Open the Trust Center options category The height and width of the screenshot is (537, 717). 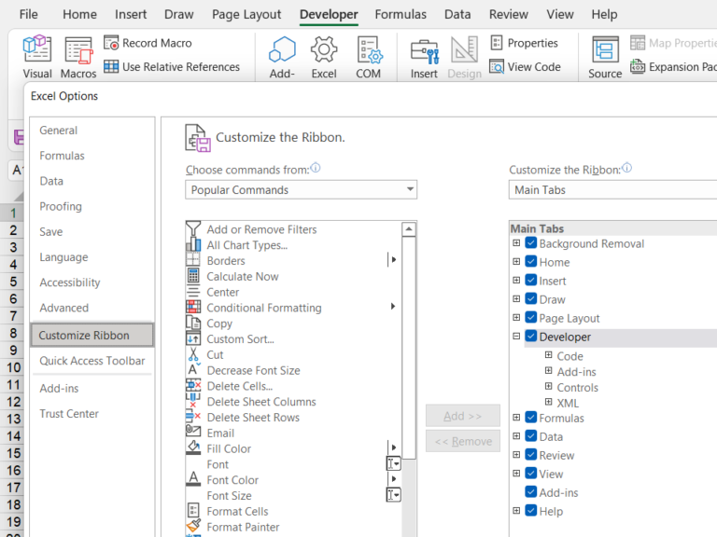[x=69, y=414]
